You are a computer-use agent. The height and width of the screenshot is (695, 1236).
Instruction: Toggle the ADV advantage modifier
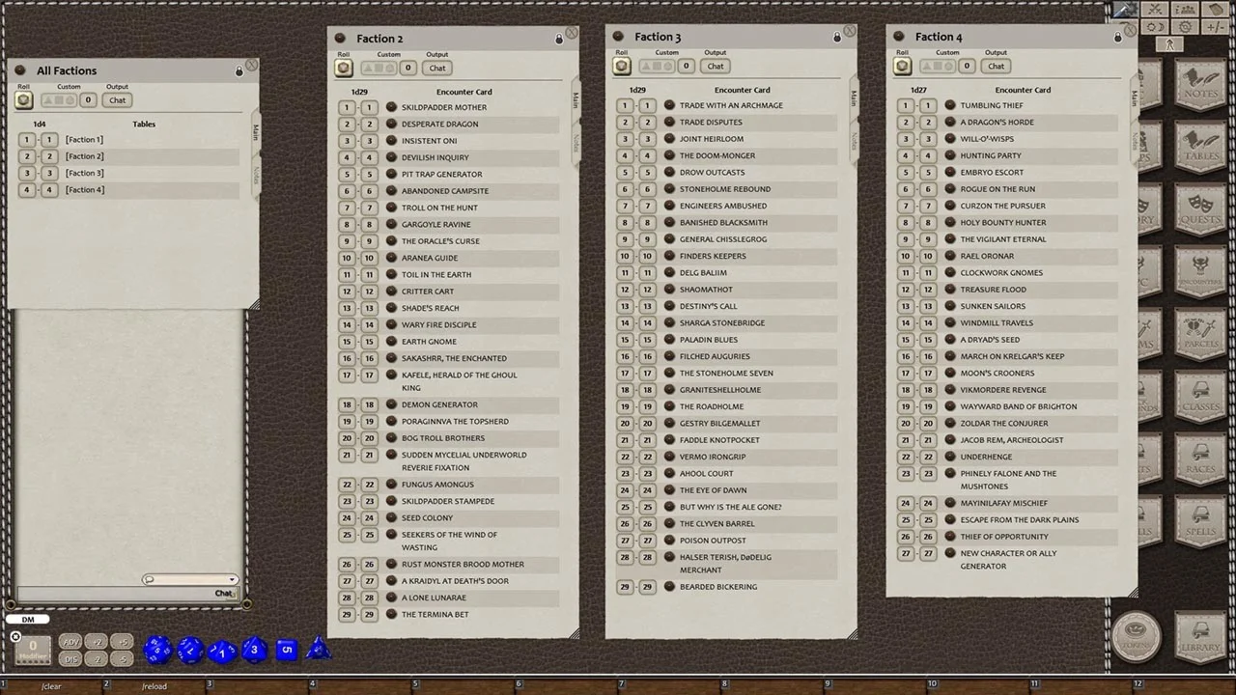[x=70, y=642]
